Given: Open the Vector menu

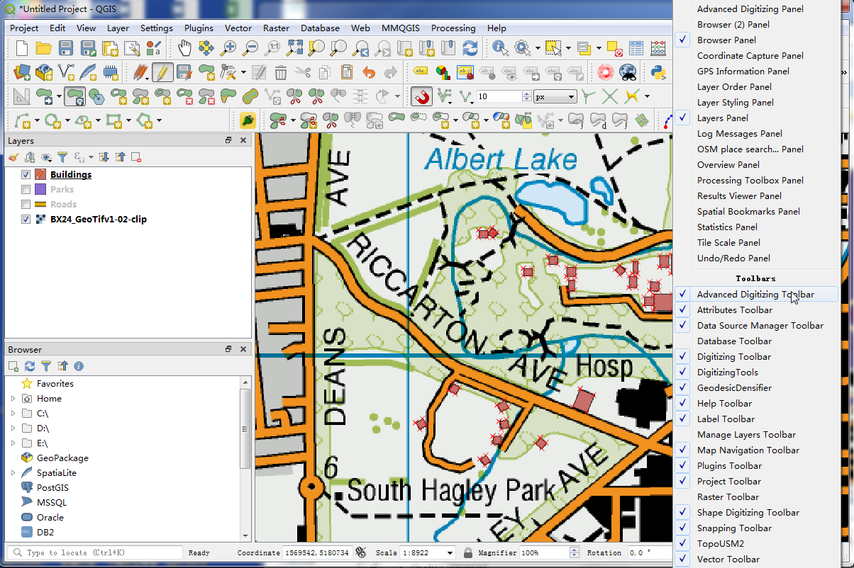Looking at the screenshot, I should point(238,28).
